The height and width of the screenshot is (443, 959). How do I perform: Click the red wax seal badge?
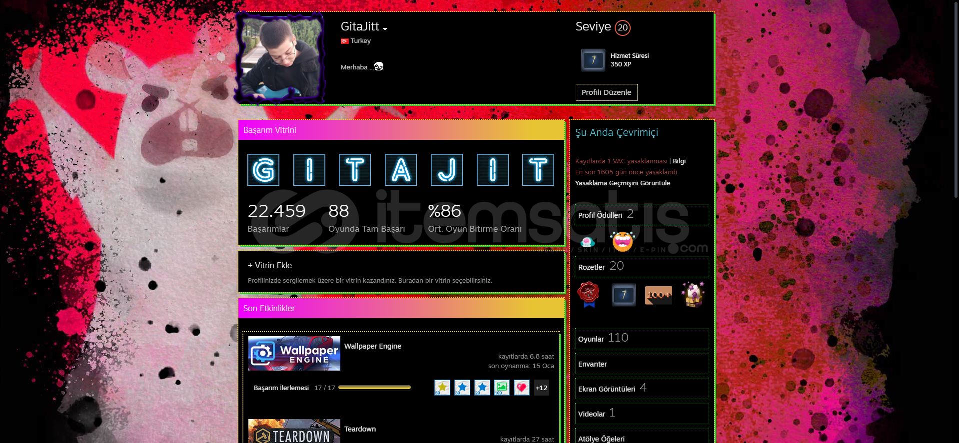(589, 295)
